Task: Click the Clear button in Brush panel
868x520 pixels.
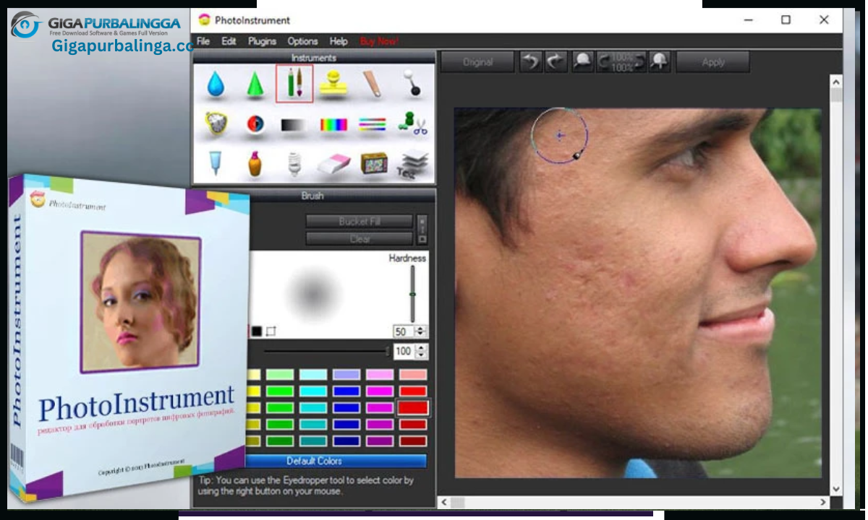Action: pyautogui.click(x=359, y=238)
